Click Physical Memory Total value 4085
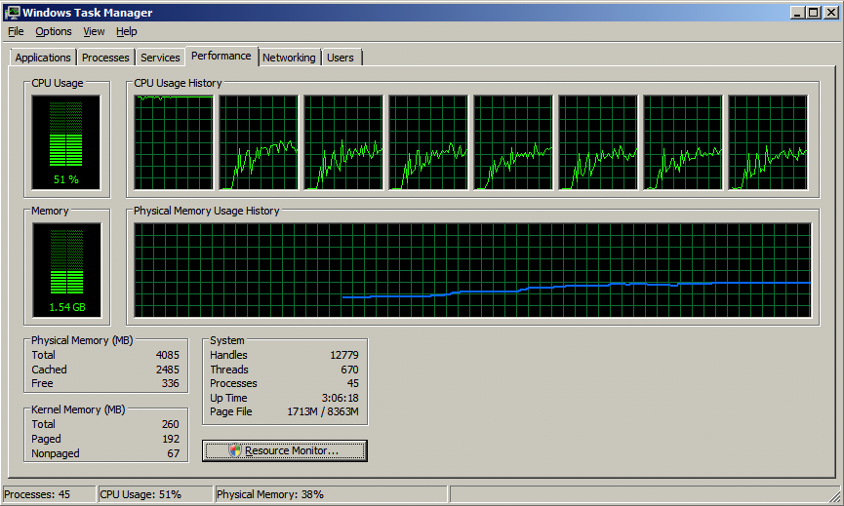 (168, 355)
